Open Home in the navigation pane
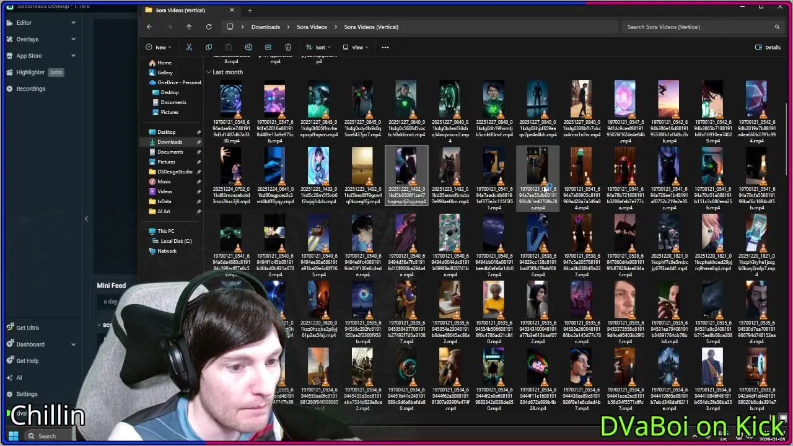Image resolution: width=793 pixels, height=446 pixels. click(164, 63)
